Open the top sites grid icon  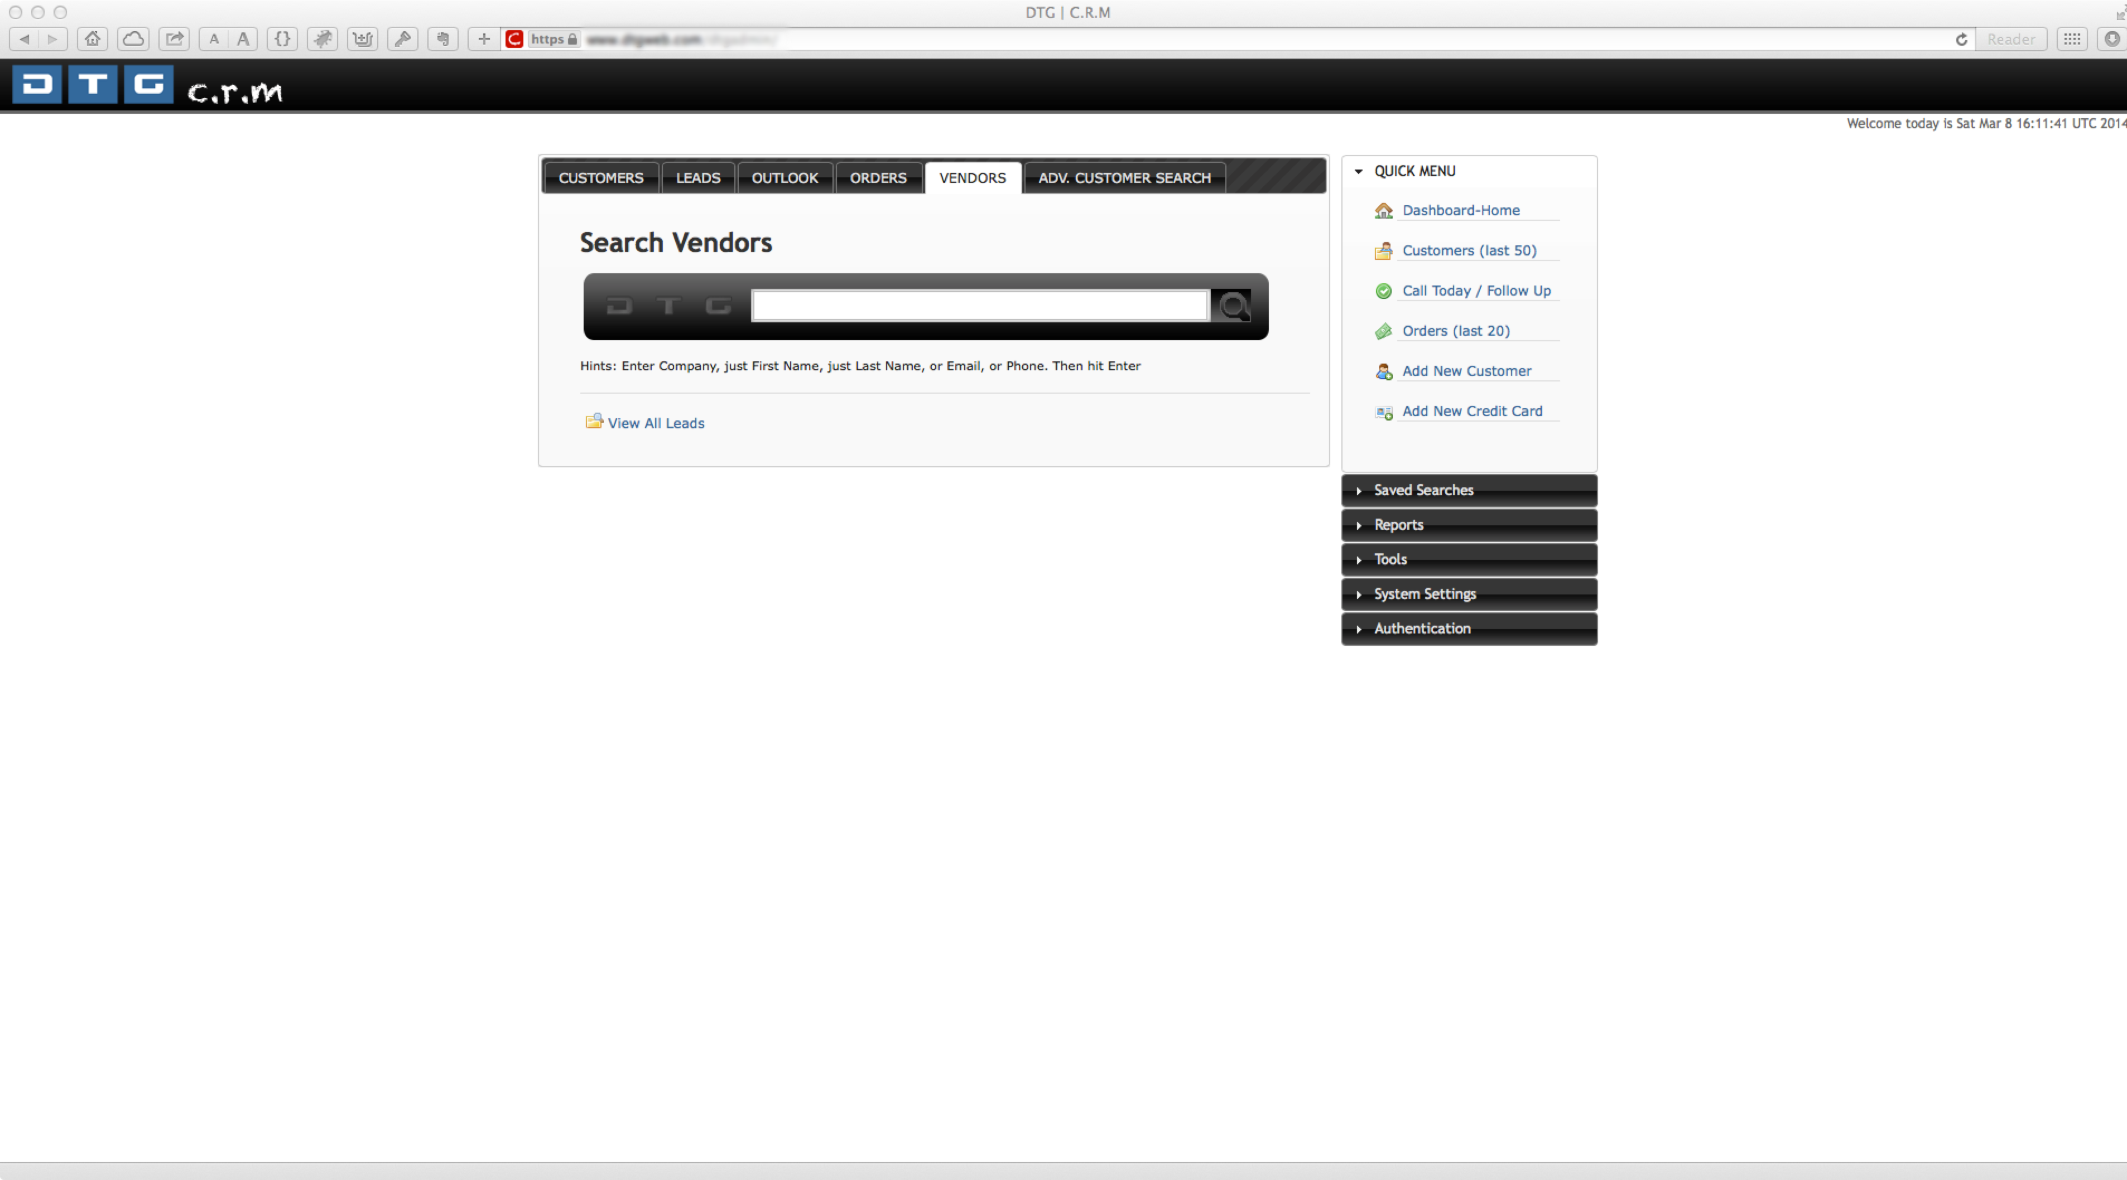click(x=2072, y=39)
